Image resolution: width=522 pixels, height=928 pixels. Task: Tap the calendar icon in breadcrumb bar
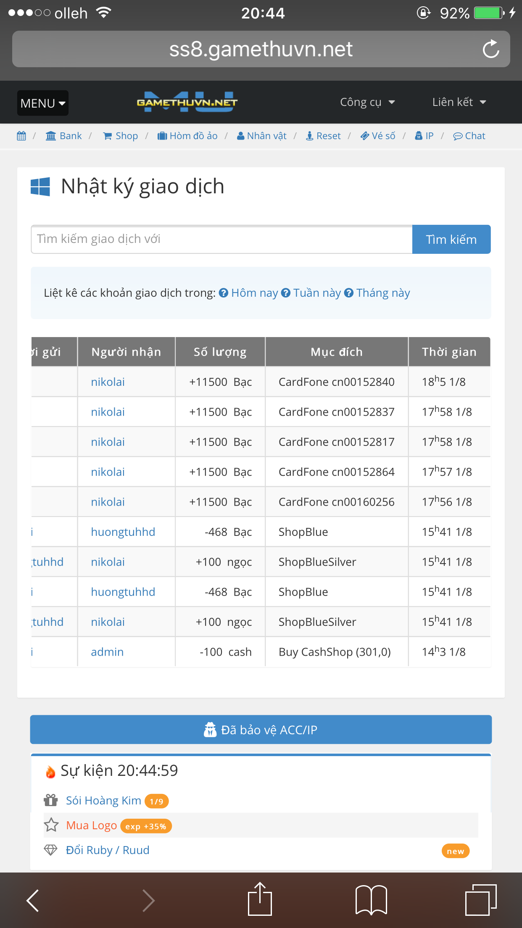[x=21, y=136]
